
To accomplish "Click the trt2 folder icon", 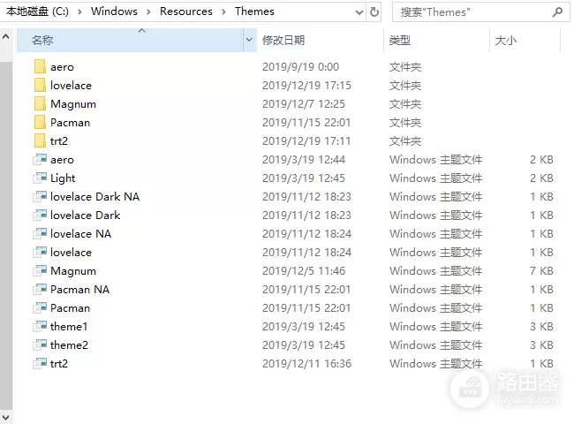I will [x=40, y=140].
